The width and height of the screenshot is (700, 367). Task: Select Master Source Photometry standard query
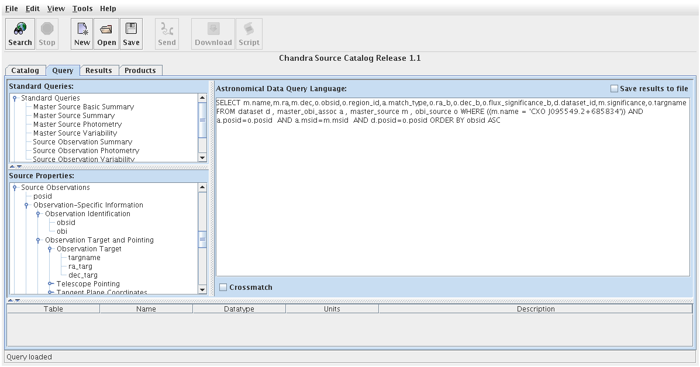point(77,124)
